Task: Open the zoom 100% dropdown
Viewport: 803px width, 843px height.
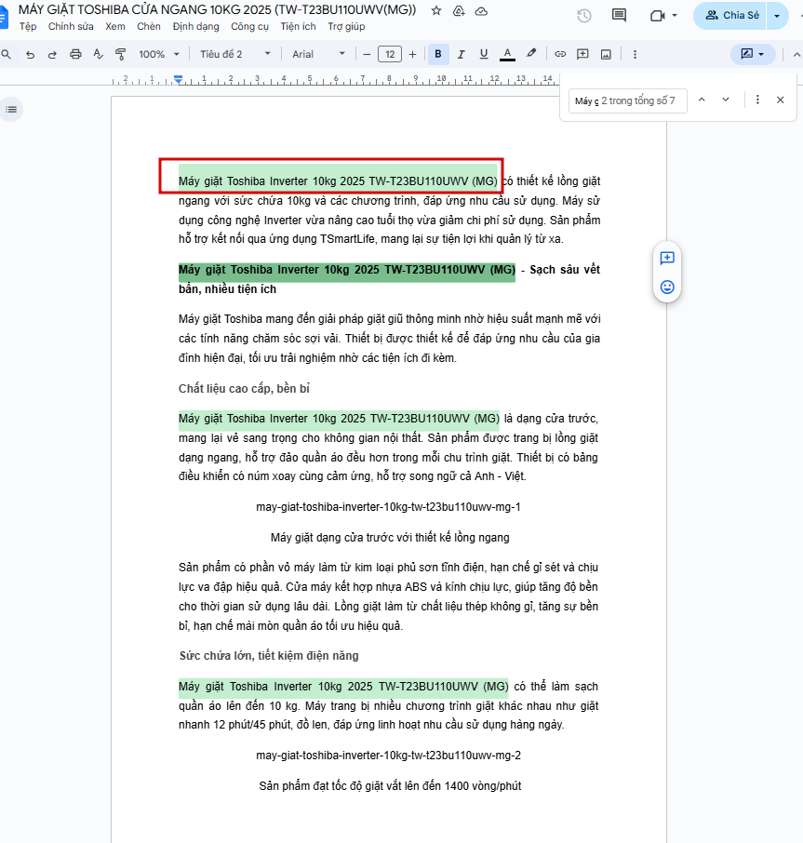Action: pos(159,54)
